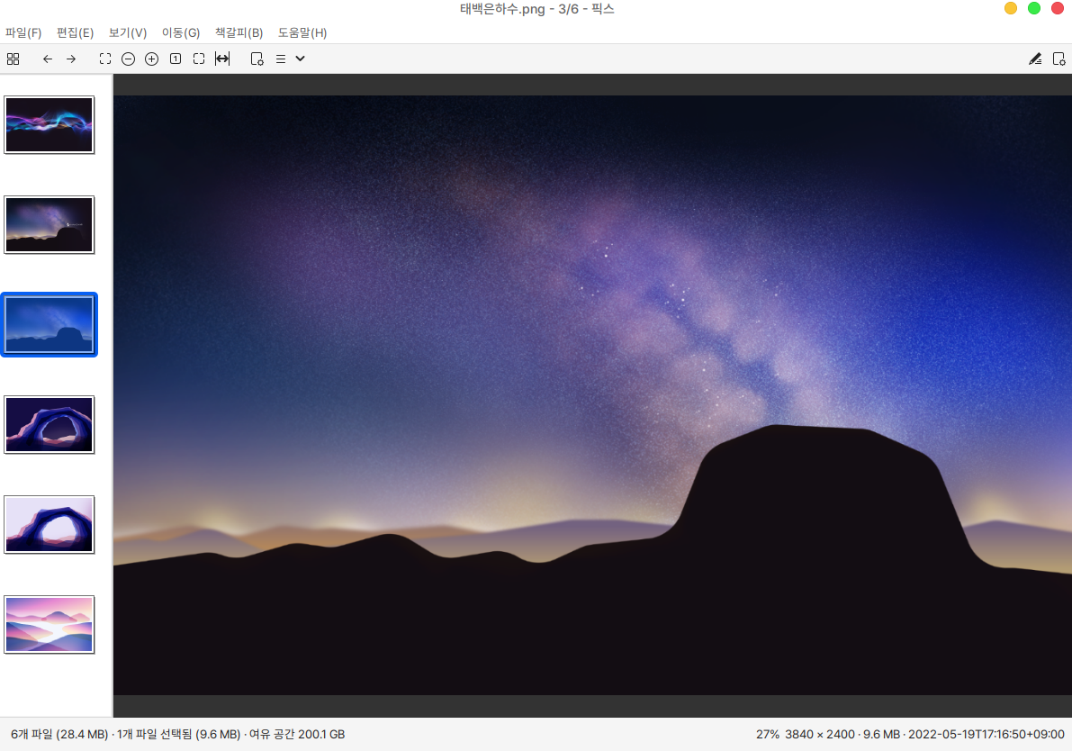Expand the chevron dropdown in the toolbar
1072x751 pixels.
(301, 59)
